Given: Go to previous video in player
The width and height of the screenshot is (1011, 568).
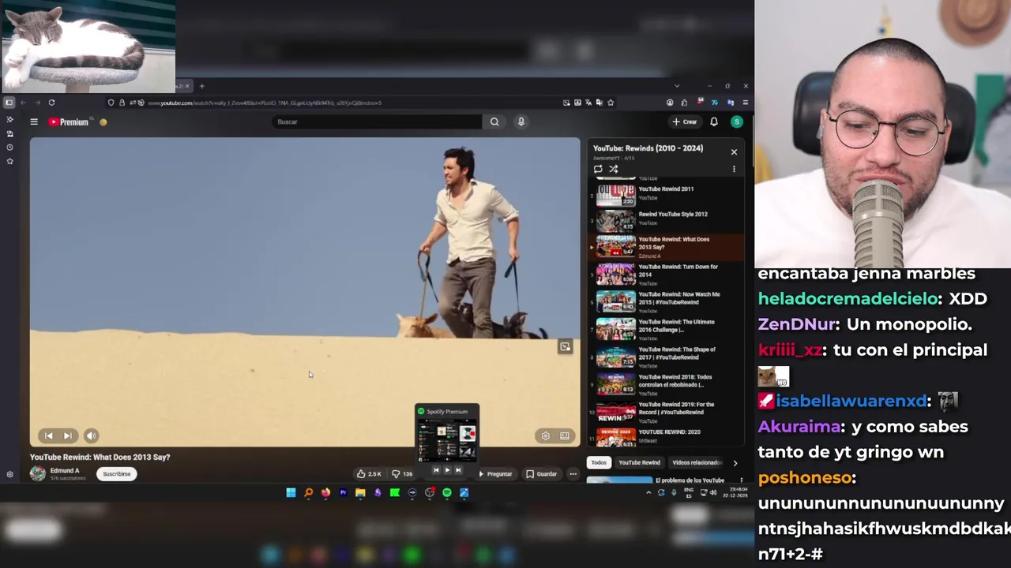Looking at the screenshot, I should pyautogui.click(x=48, y=435).
